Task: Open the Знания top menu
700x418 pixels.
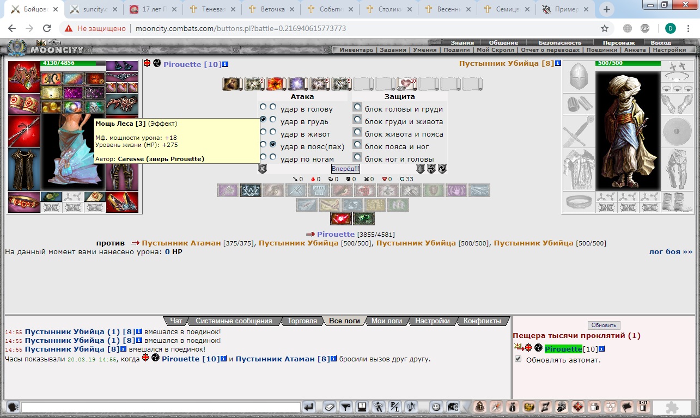Action: [462, 42]
